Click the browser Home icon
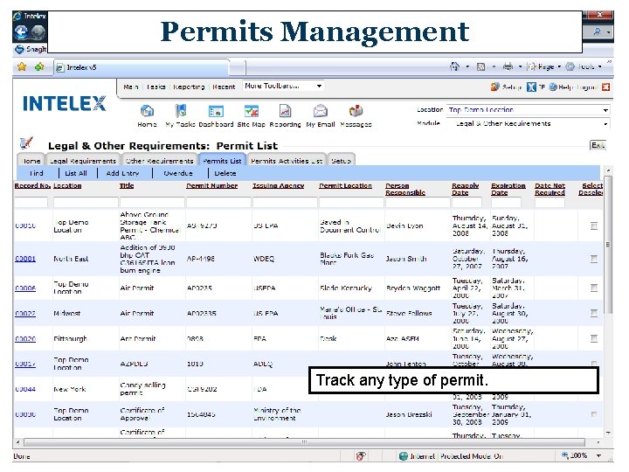629x472 pixels. point(454,66)
